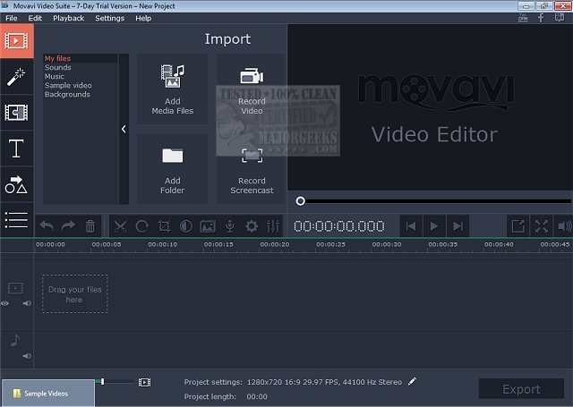
Task: Open the Filters magic wand tab
Action: [16, 77]
